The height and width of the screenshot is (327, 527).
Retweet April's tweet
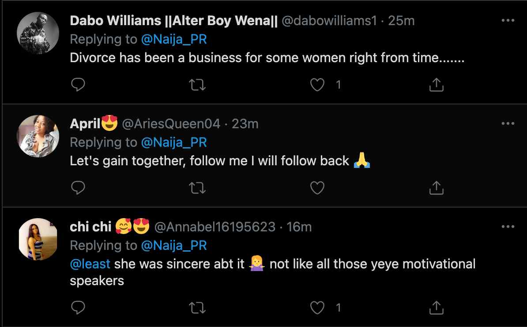[197, 188]
